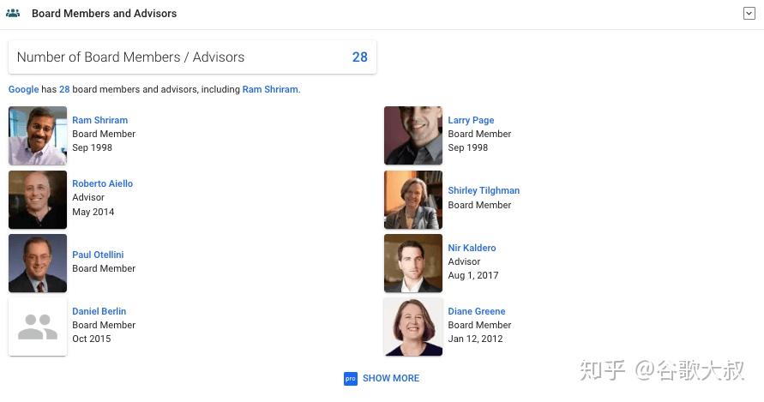Screen dimensions: 764x402
Task: Open the Shirley Tilghman name link
Action: pos(484,190)
